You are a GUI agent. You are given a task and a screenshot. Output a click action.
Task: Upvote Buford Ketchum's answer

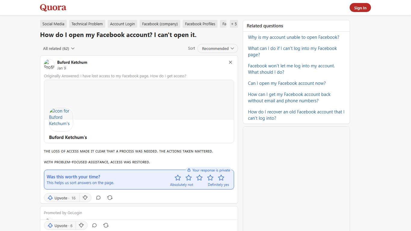pyautogui.click(x=61, y=198)
